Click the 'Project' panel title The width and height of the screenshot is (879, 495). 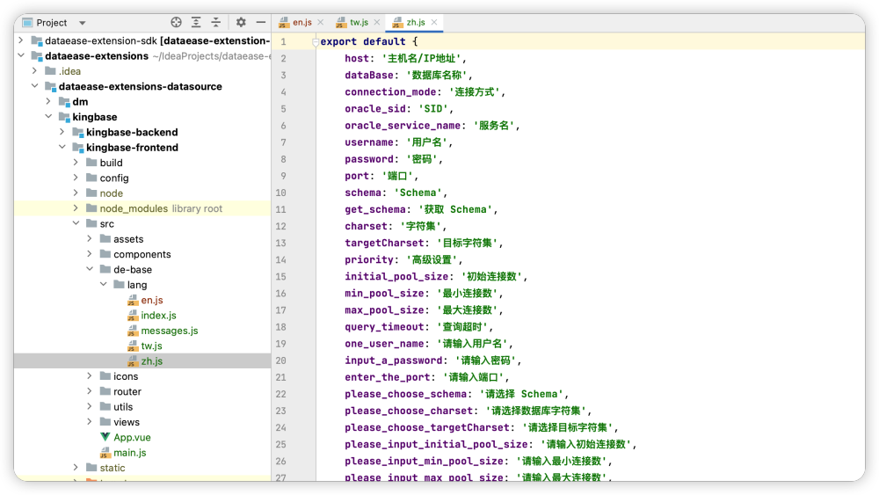point(52,23)
